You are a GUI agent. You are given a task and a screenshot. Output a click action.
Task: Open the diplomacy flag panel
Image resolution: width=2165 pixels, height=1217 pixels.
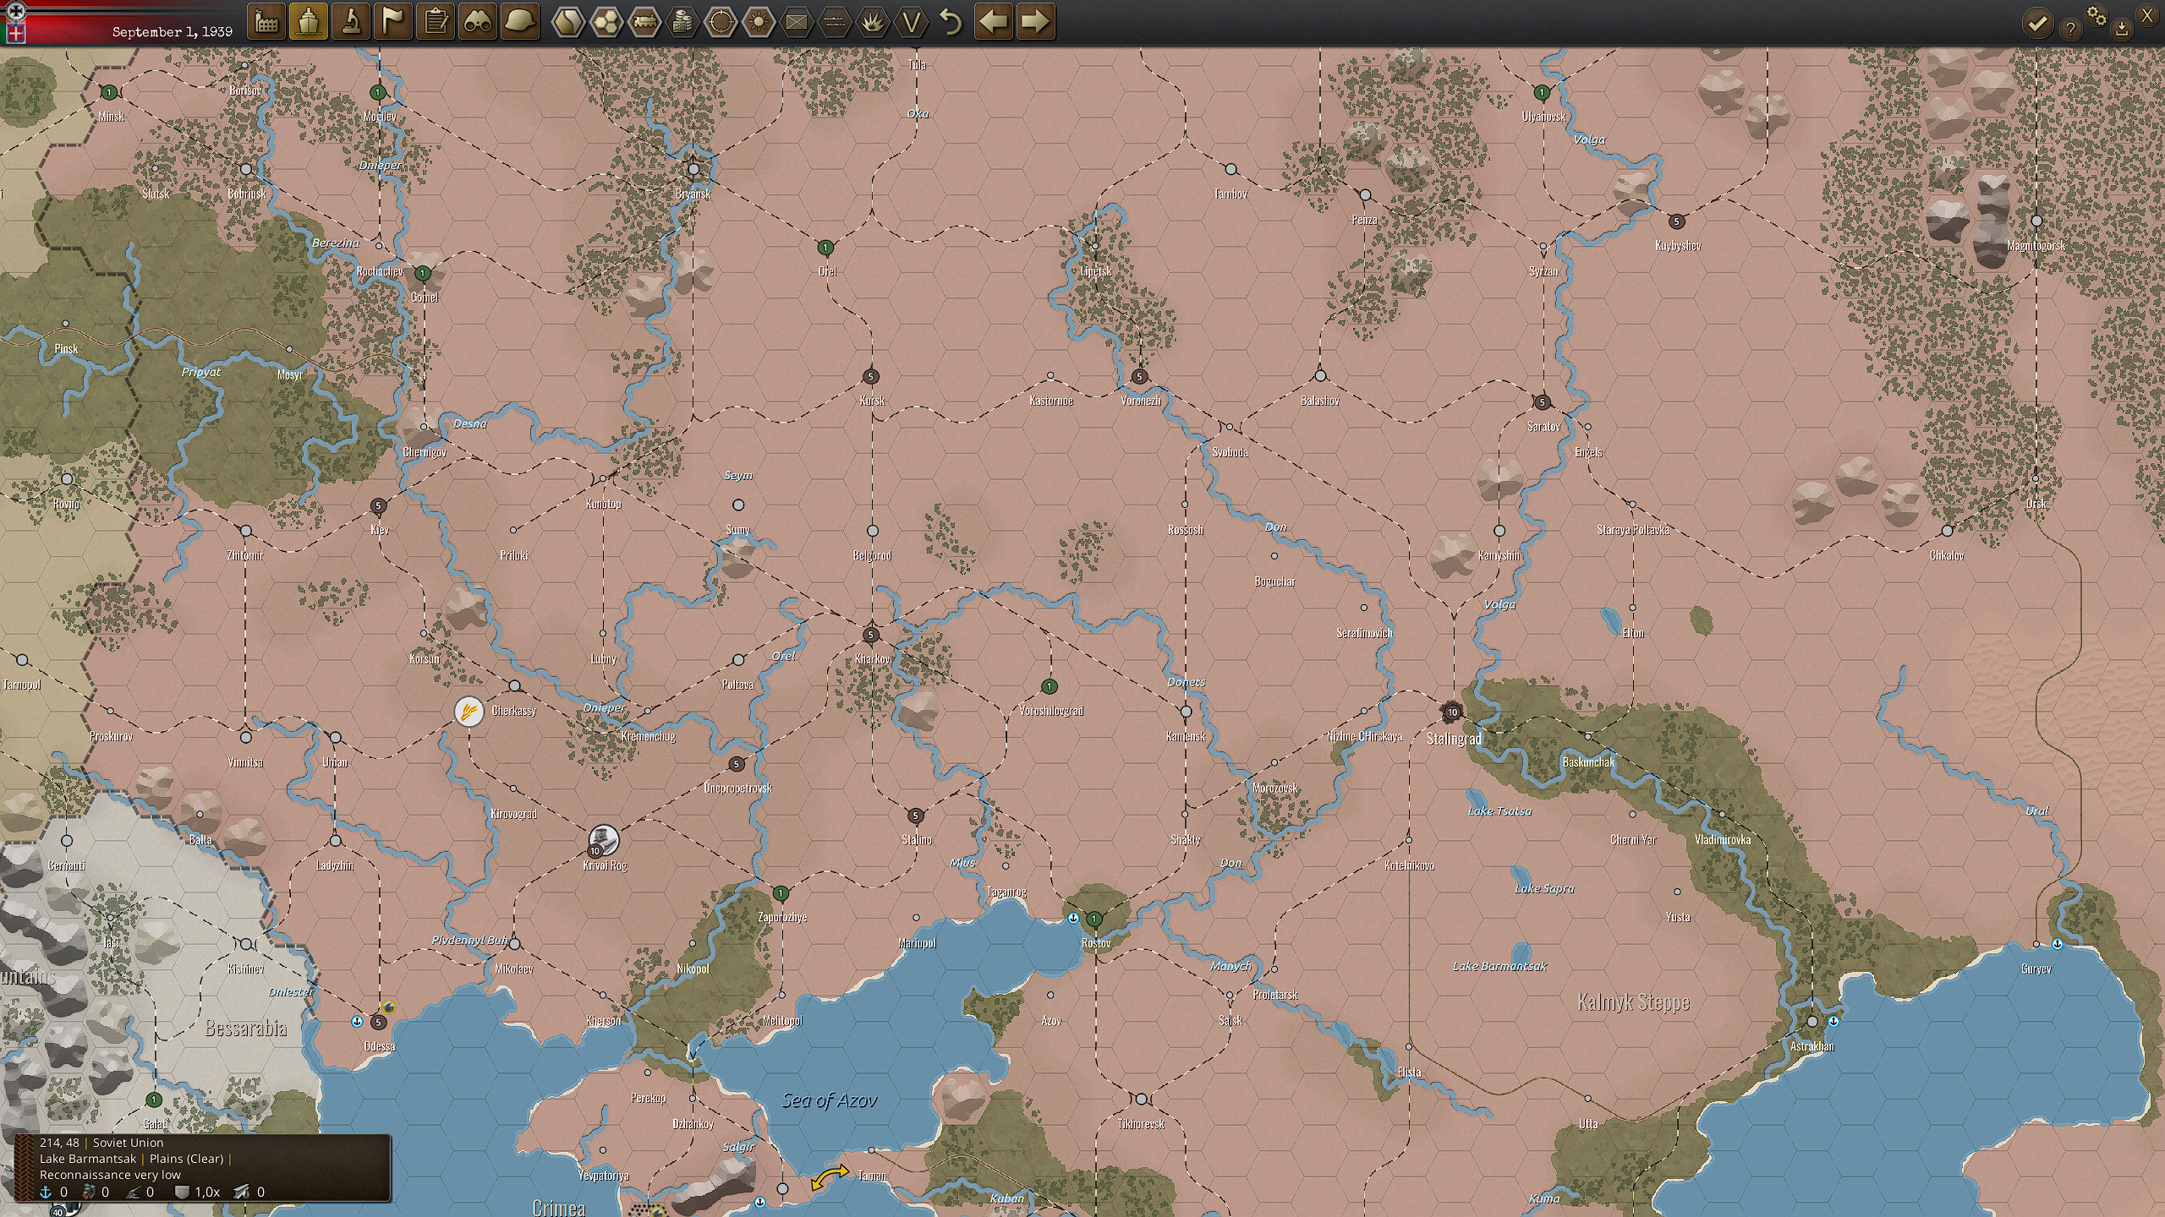pos(392,22)
